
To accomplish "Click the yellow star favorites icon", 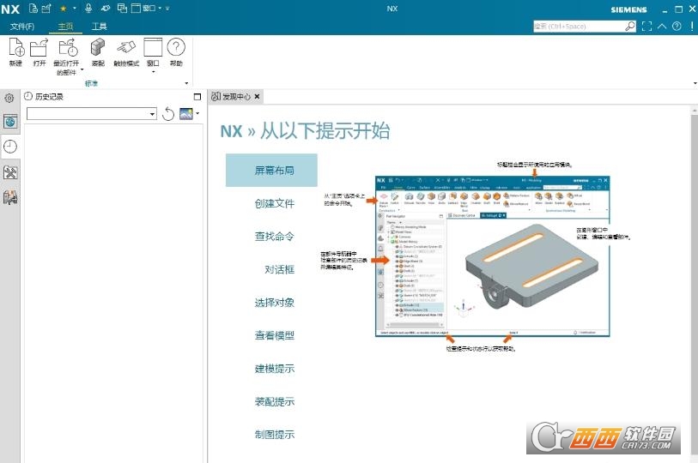I will (x=63, y=8).
